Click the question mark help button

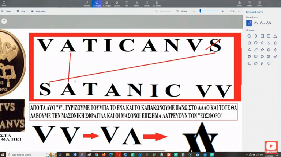click(4, 21)
